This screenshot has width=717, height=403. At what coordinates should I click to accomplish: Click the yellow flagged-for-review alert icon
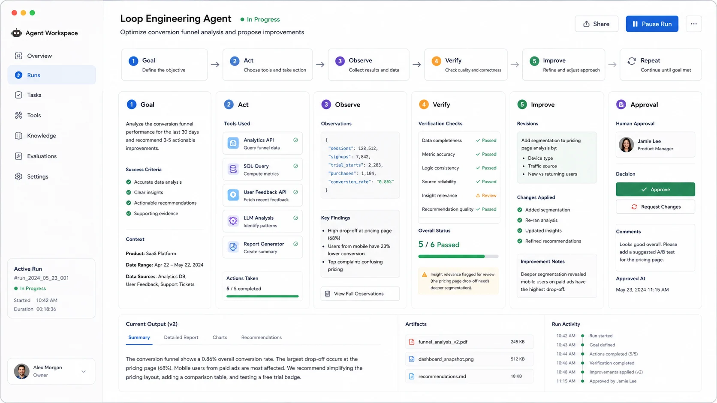pos(425,275)
